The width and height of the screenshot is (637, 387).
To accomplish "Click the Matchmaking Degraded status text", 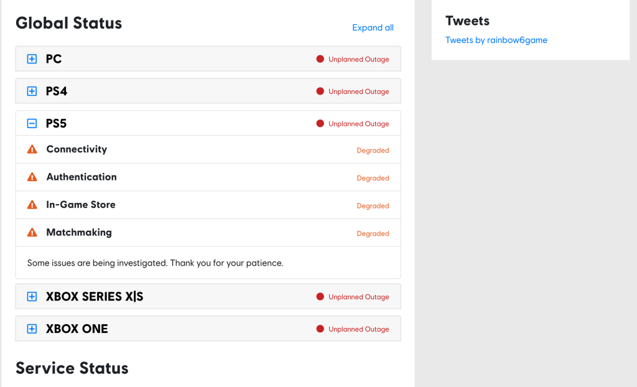I will 373,234.
